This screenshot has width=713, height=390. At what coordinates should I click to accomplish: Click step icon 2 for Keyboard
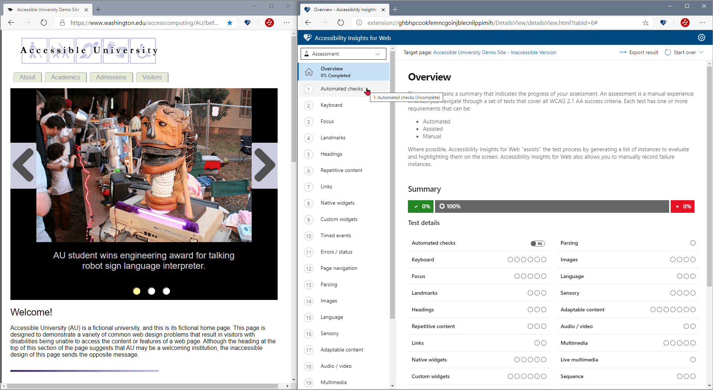[308, 105]
